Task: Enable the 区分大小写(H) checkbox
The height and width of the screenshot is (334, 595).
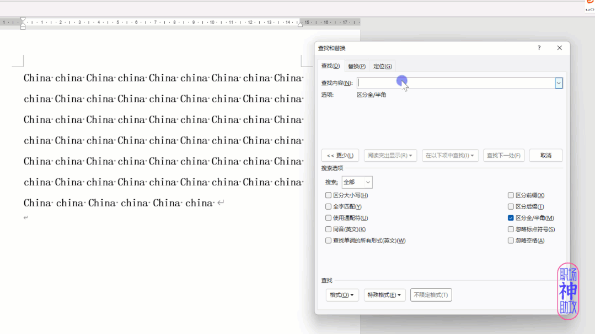Action: tap(328, 195)
